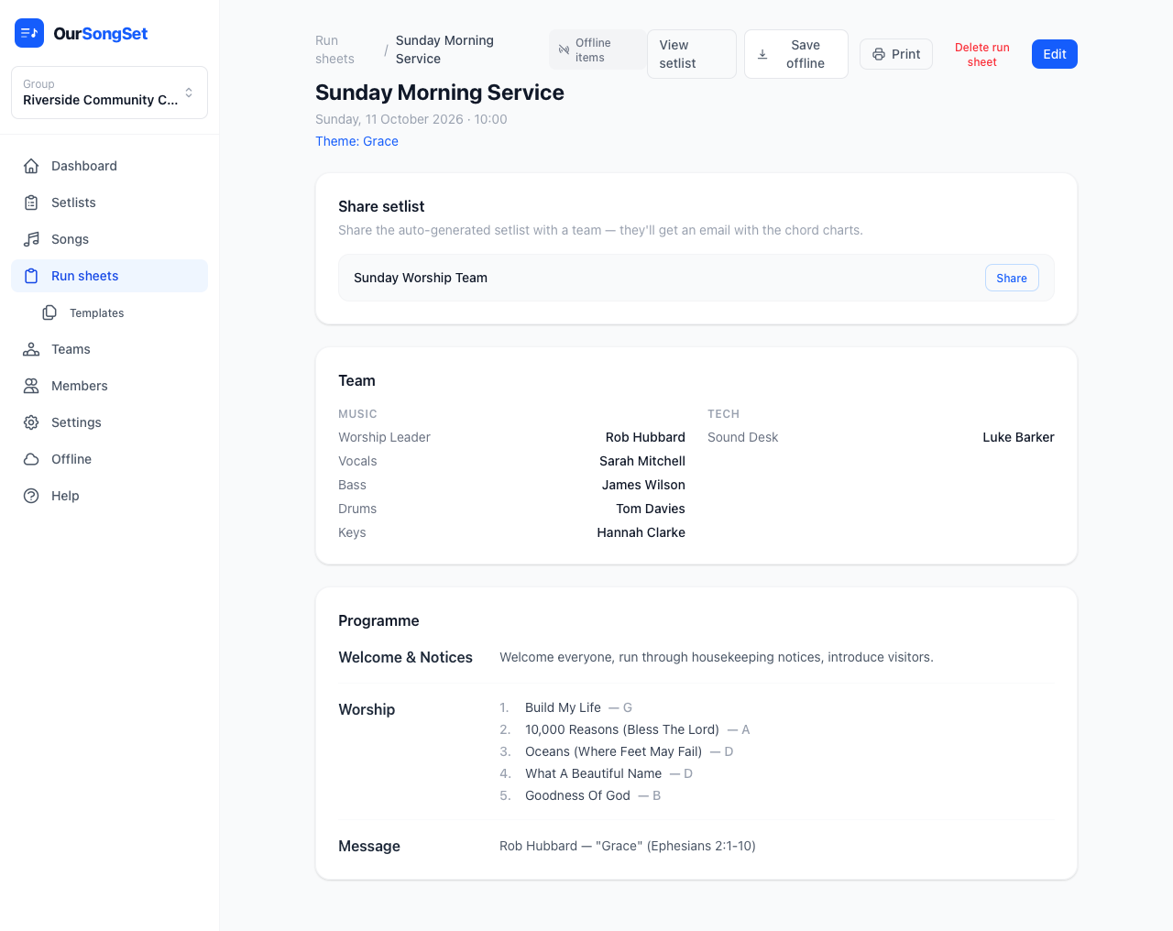
Task: Click sound desk name Luke Barker
Action: click(1018, 437)
